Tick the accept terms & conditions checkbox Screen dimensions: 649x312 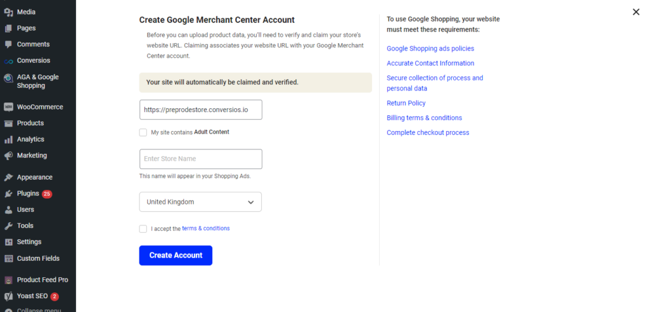[143, 229]
